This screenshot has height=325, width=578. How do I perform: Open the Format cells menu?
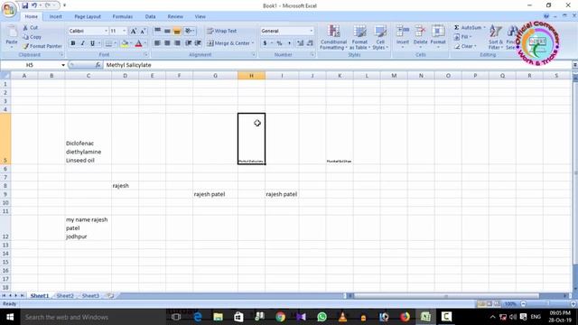click(x=438, y=36)
